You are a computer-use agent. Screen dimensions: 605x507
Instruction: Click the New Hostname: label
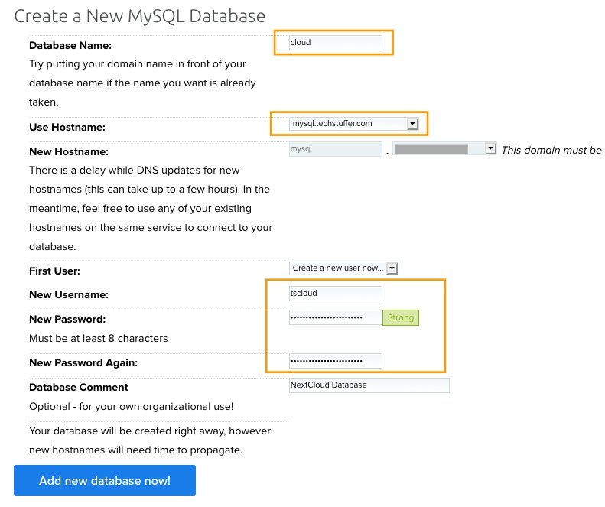(x=69, y=151)
